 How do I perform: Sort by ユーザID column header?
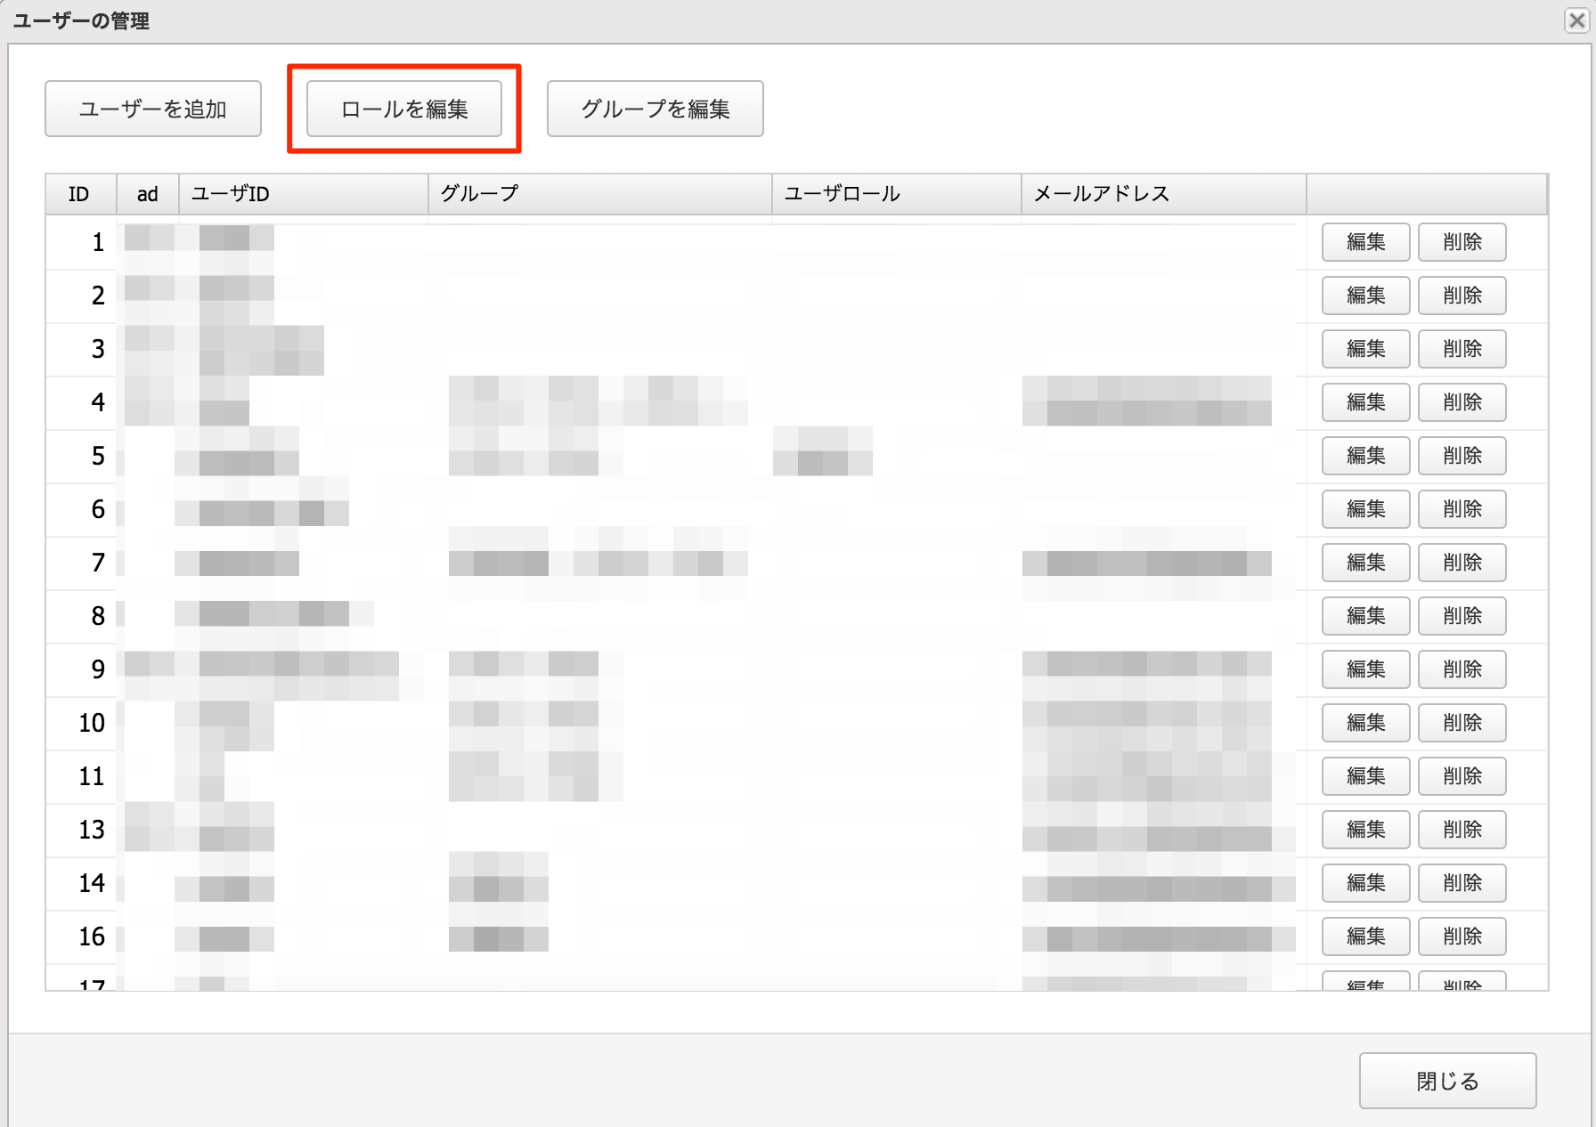coord(304,194)
